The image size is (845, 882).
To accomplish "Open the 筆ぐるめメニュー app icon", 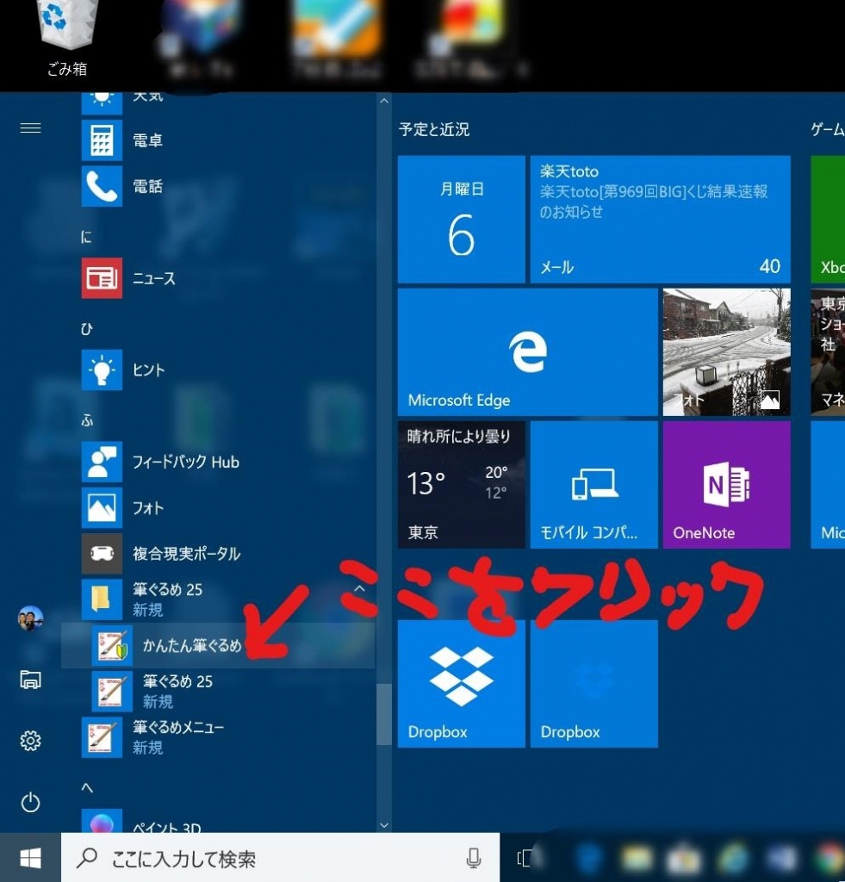I will pos(102,737).
